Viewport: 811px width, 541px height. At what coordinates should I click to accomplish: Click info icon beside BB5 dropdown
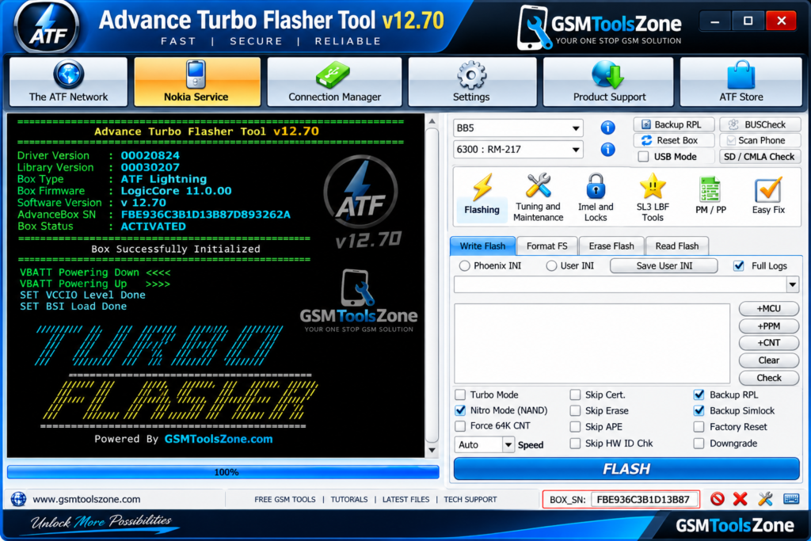click(x=607, y=128)
